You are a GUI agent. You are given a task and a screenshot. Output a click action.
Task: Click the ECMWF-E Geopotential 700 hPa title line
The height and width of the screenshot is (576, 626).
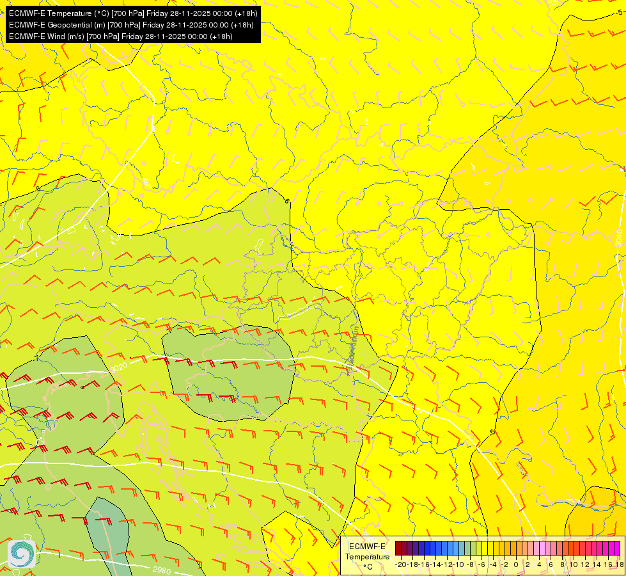(131, 25)
